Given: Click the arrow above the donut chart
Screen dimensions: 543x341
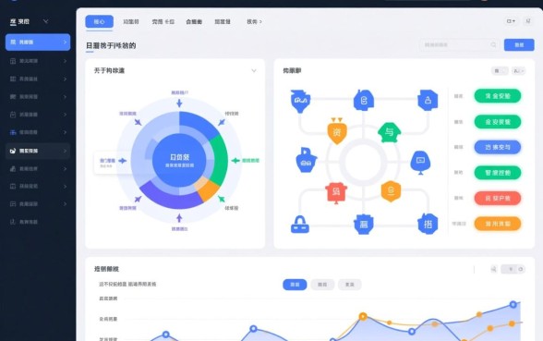Looking at the screenshot, I should [x=179, y=103].
